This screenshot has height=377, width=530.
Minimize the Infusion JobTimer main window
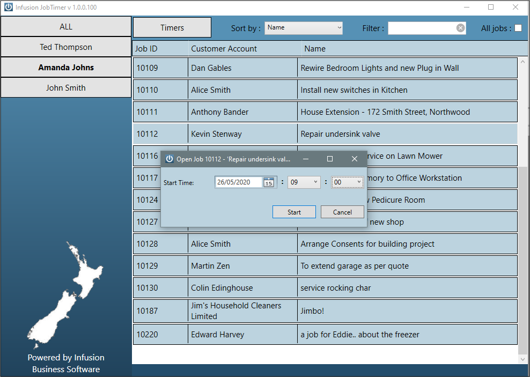point(467,7)
